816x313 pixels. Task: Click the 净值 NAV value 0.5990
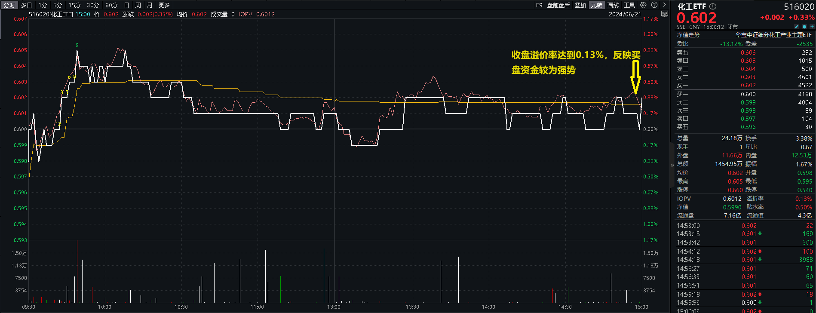pos(732,207)
